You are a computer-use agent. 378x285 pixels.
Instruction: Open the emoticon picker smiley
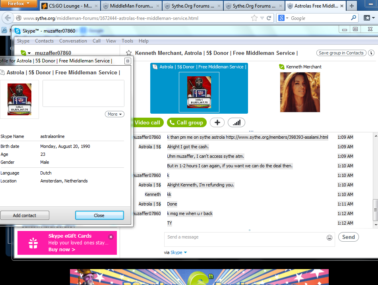click(329, 238)
